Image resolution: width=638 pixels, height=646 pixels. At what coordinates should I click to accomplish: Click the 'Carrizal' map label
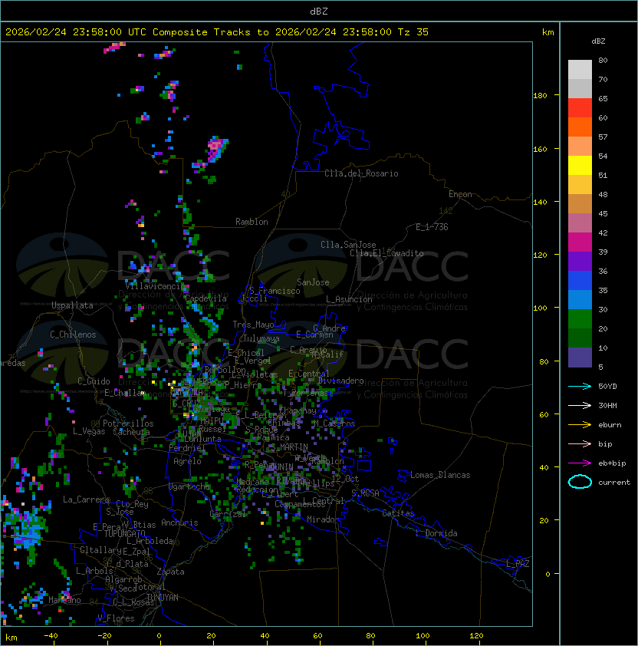click(x=228, y=514)
